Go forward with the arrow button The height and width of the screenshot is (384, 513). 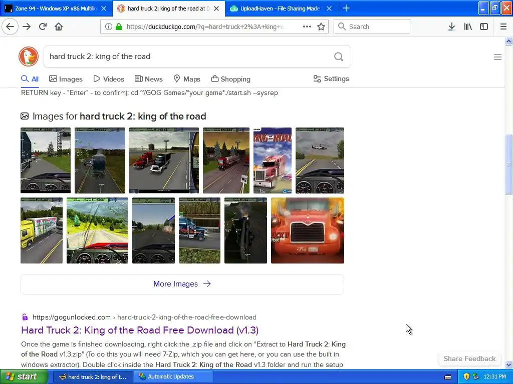[27, 26]
